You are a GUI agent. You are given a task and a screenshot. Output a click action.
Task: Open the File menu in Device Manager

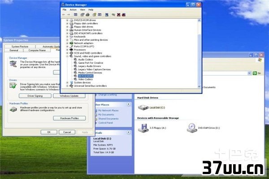point(65,10)
